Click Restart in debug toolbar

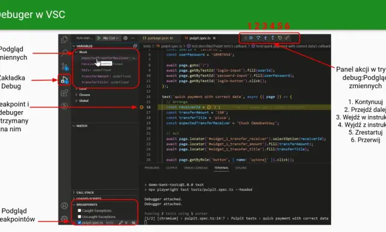tap(280, 37)
